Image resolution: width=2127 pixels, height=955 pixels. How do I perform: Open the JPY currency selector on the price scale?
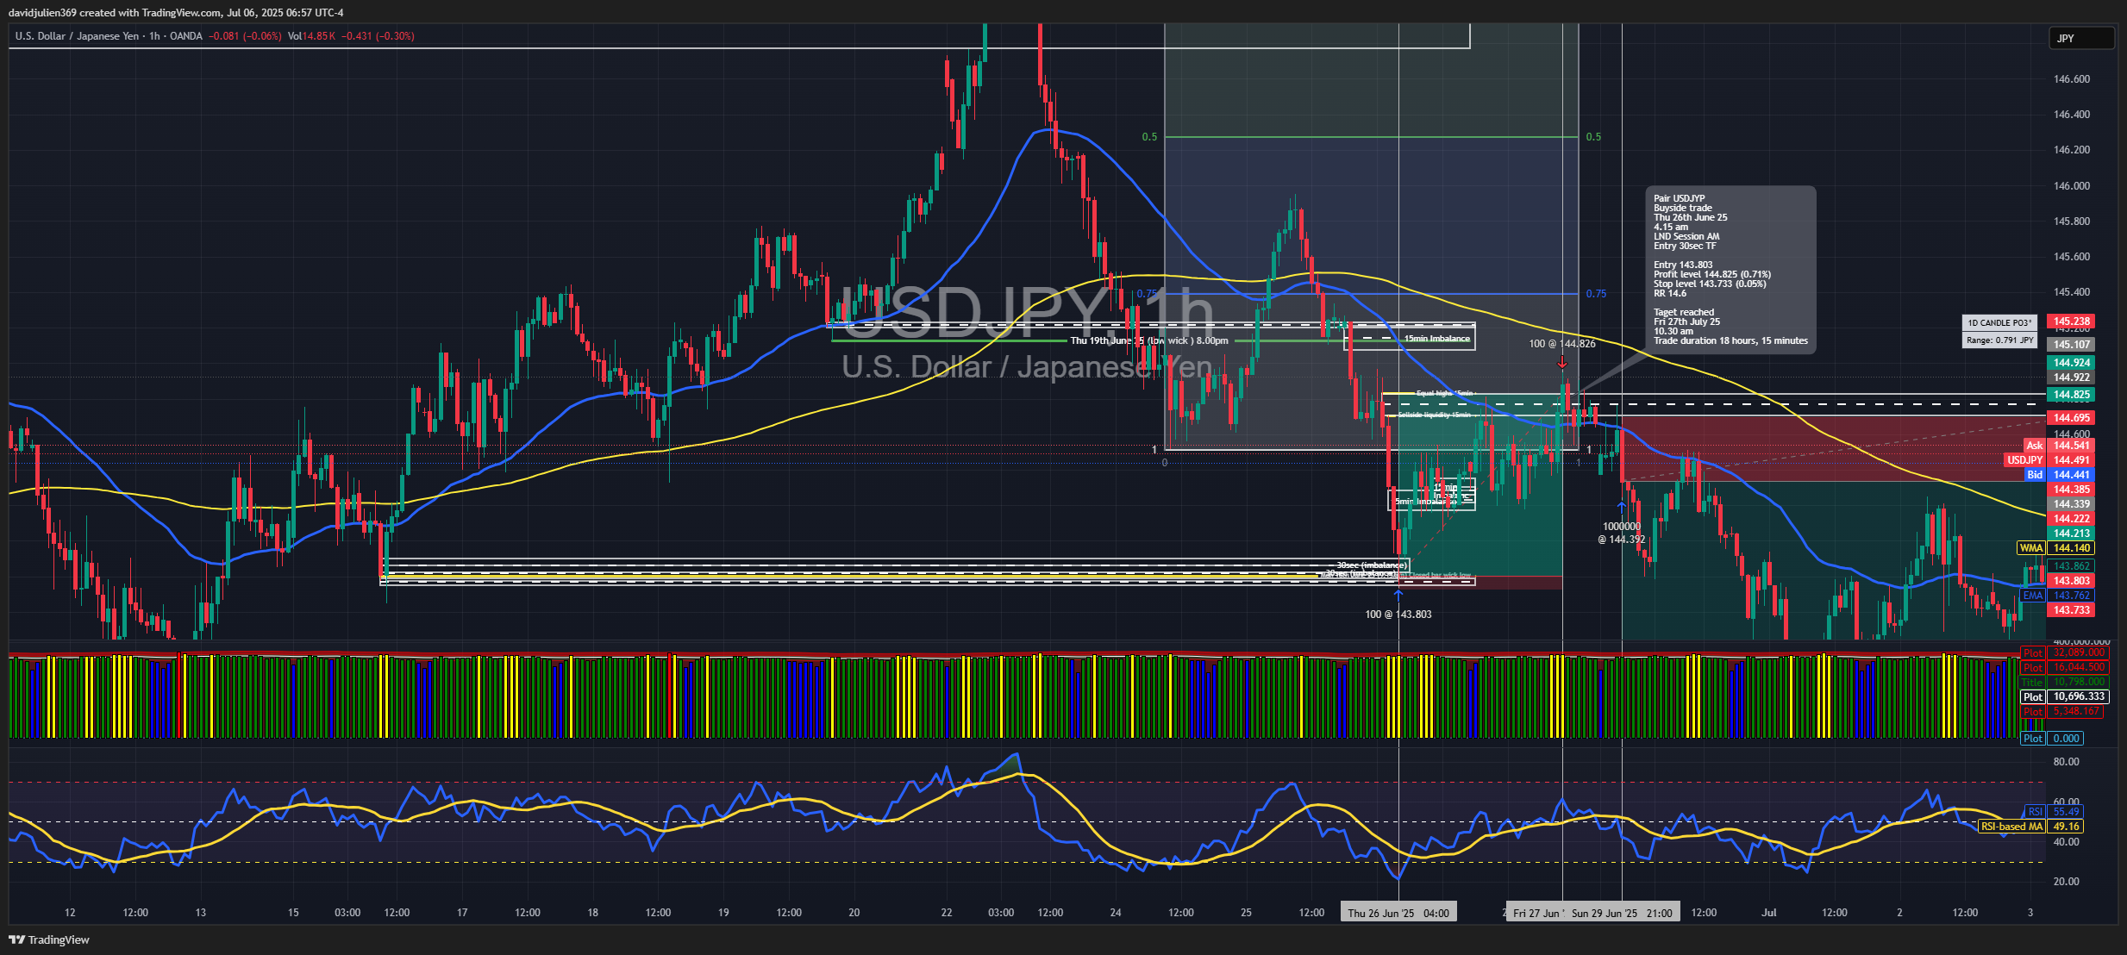click(2081, 38)
